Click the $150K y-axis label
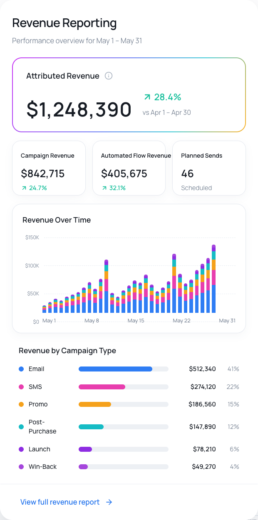 pos(32,238)
